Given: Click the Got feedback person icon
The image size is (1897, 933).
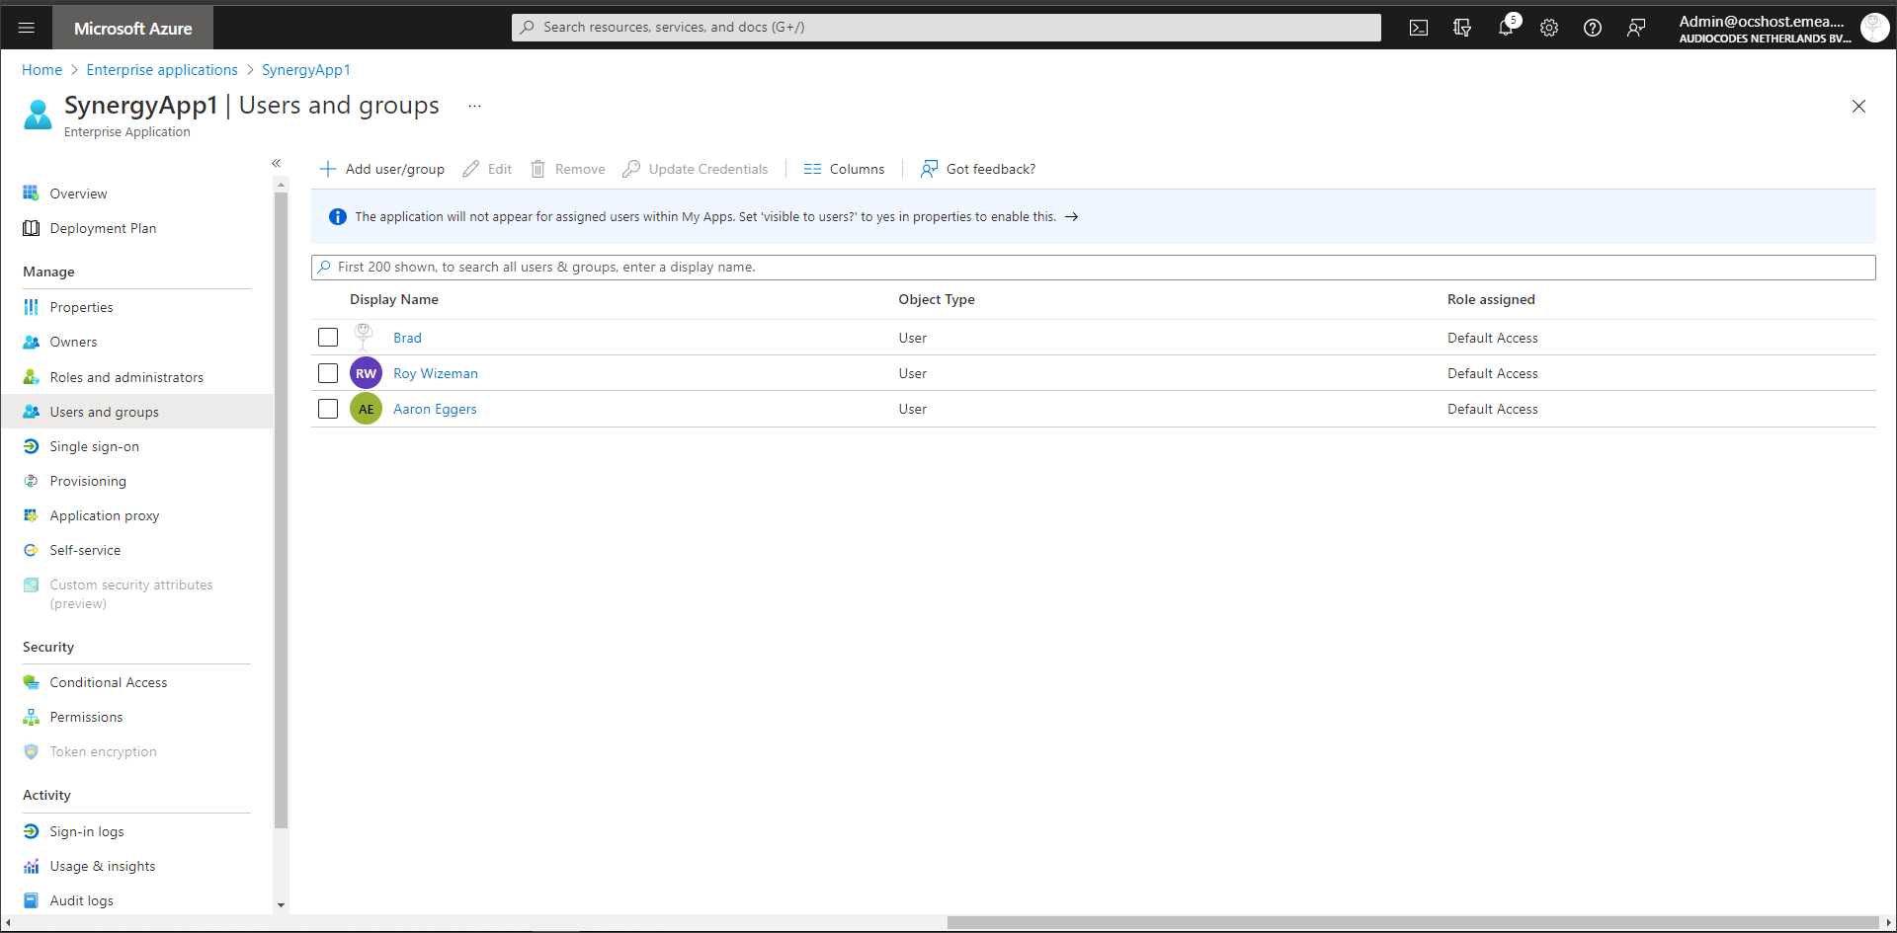Looking at the screenshot, I should click(930, 169).
